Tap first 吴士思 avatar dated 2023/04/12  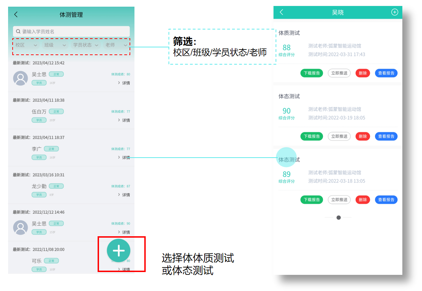20,78
